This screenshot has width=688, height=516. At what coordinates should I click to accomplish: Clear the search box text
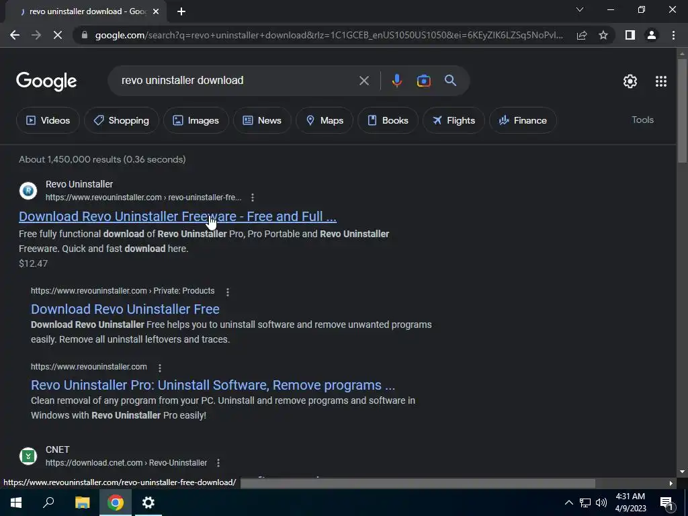(363, 81)
